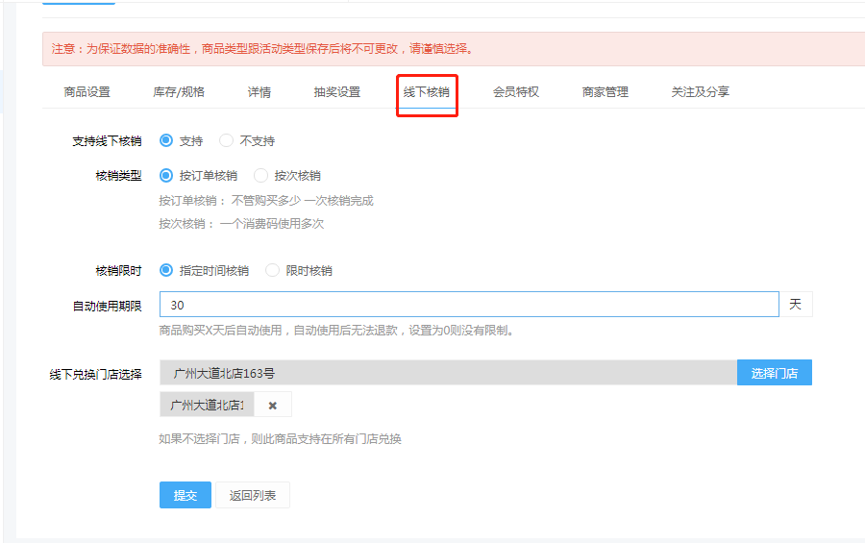Open the 商品设置 tab
This screenshot has width=865, height=543.
click(x=86, y=92)
